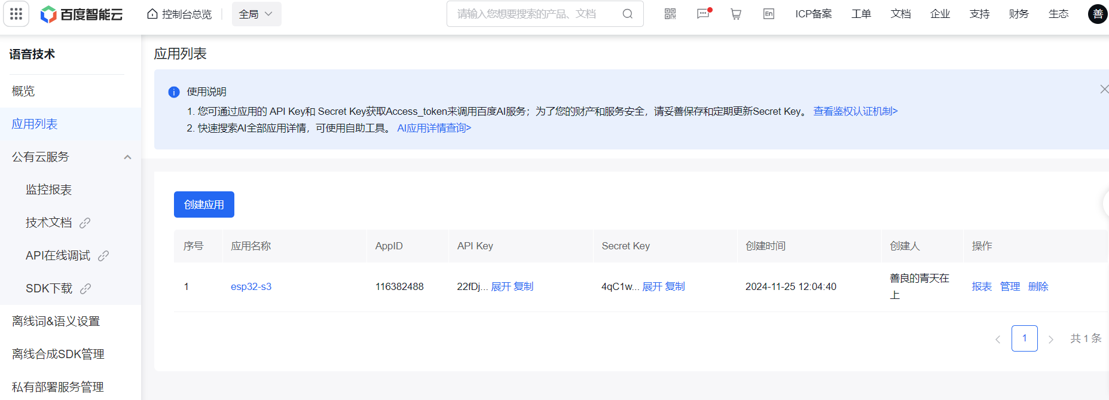
Task: Click the link icon next to 技术文档
Action: (85, 223)
